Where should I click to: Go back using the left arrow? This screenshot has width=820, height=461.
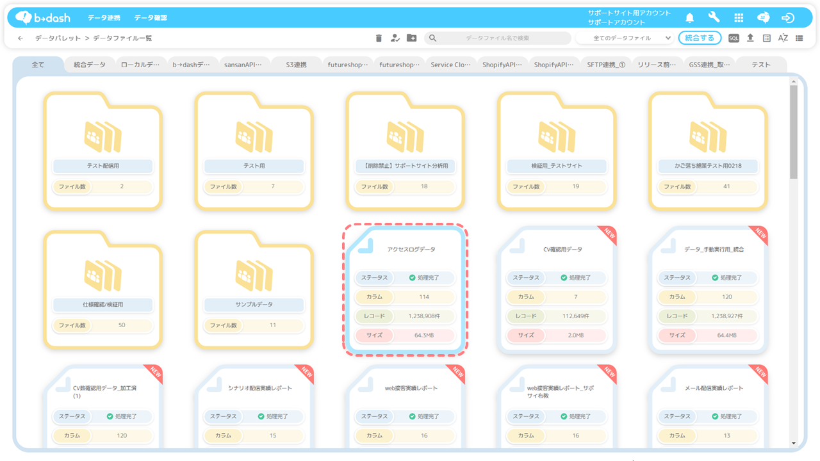click(x=20, y=38)
